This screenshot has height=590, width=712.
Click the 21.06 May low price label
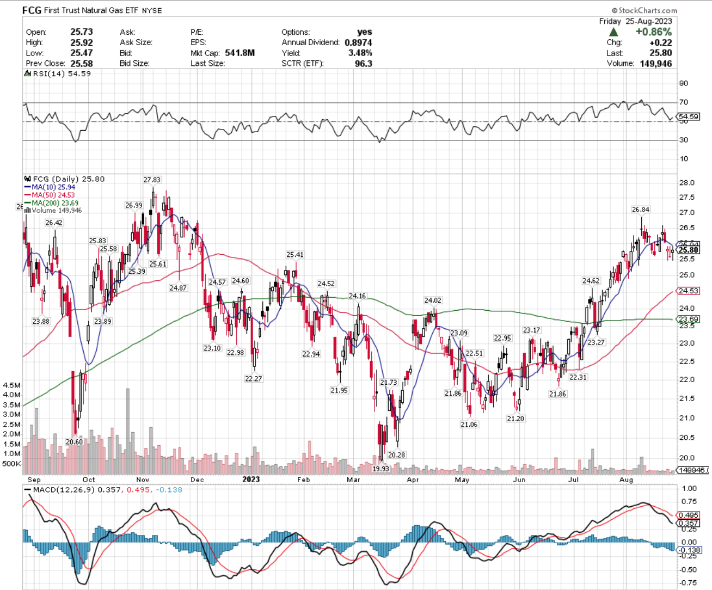point(469,425)
